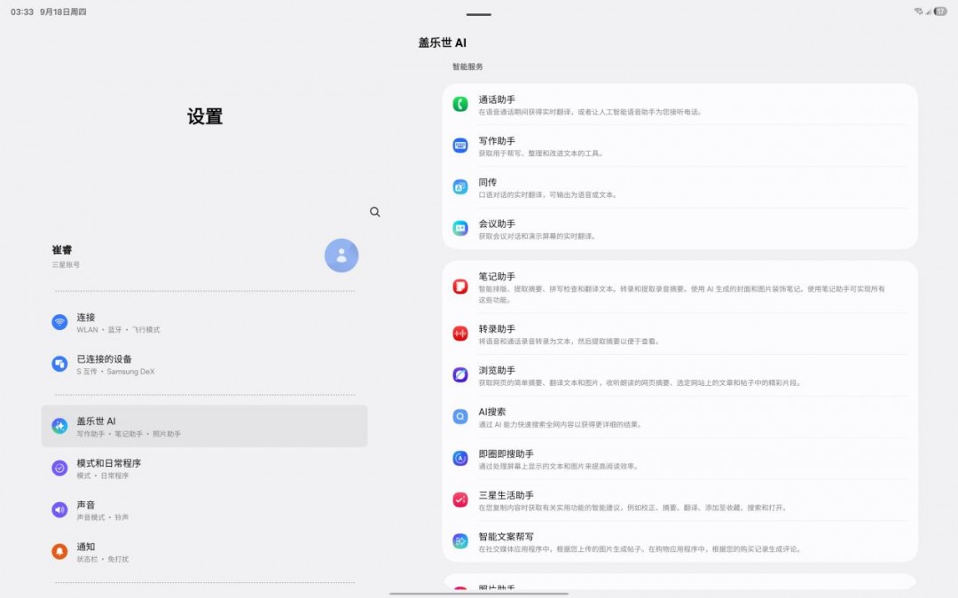This screenshot has width=958, height=598.
Task: Click subtitle 状态栏 · 免打扰
Action: click(102, 559)
